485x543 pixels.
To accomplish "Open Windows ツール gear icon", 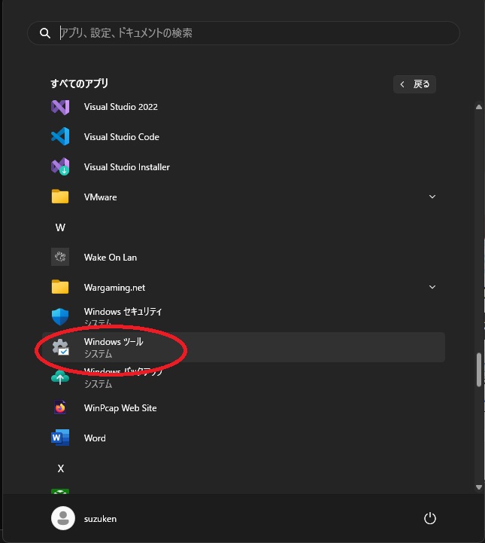I will pos(60,347).
